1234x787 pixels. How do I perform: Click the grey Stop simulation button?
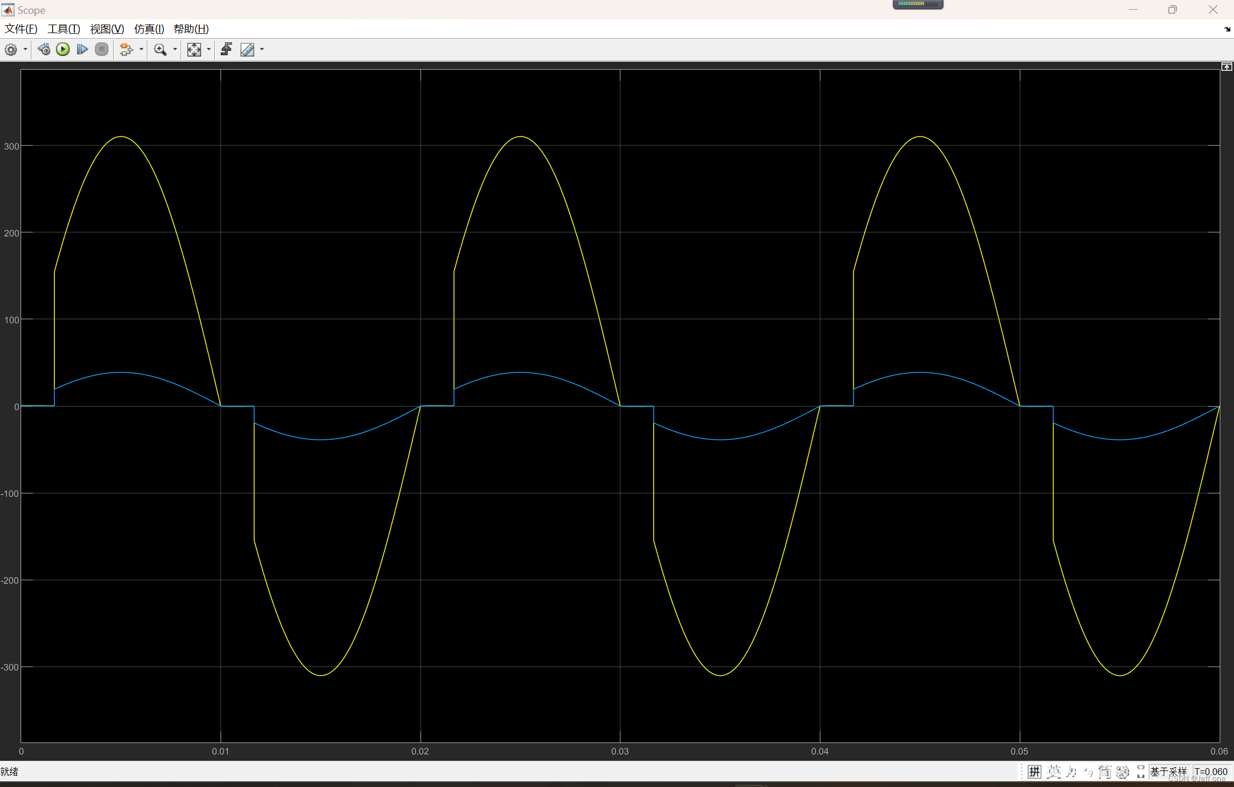tap(102, 50)
